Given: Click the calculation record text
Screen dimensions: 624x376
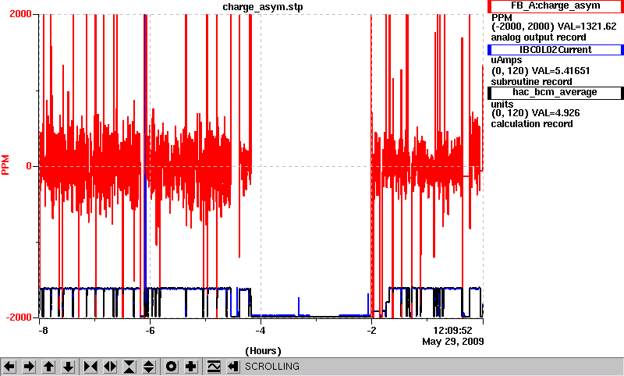Looking at the screenshot, I should [532, 124].
